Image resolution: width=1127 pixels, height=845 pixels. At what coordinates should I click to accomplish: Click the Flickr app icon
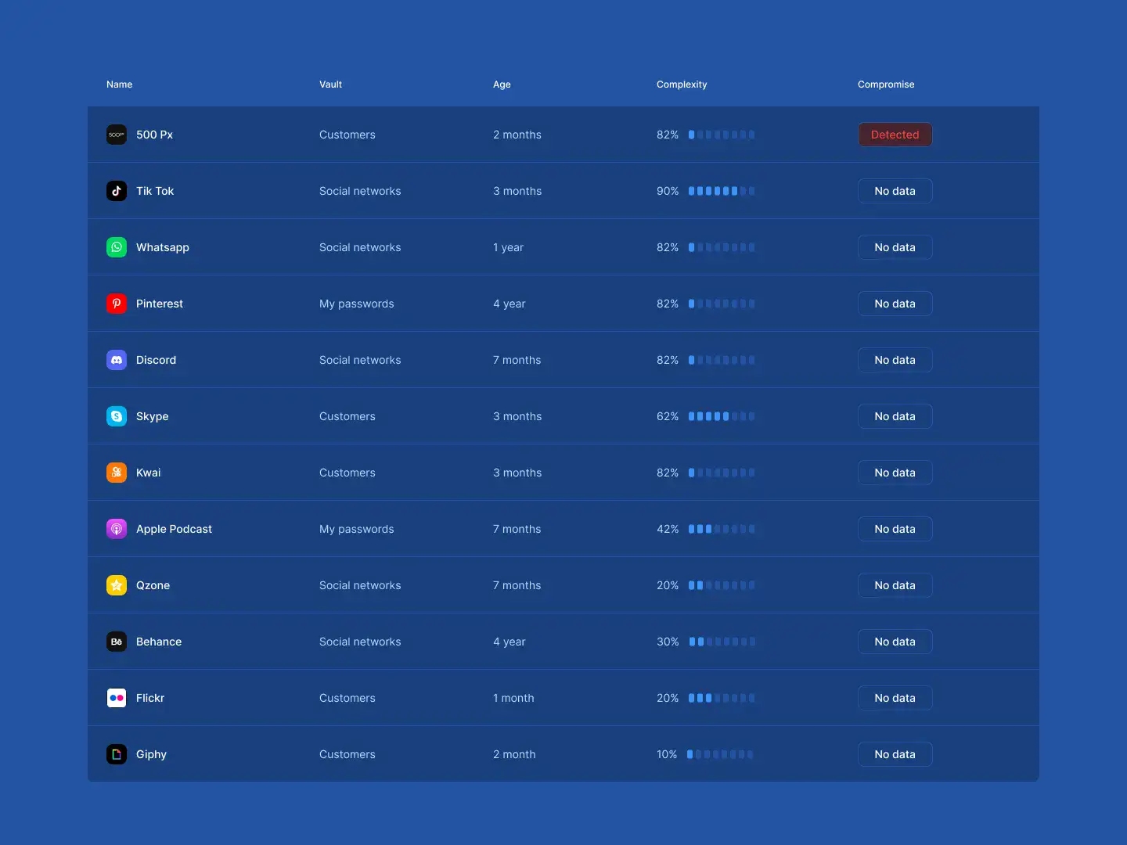coord(117,698)
